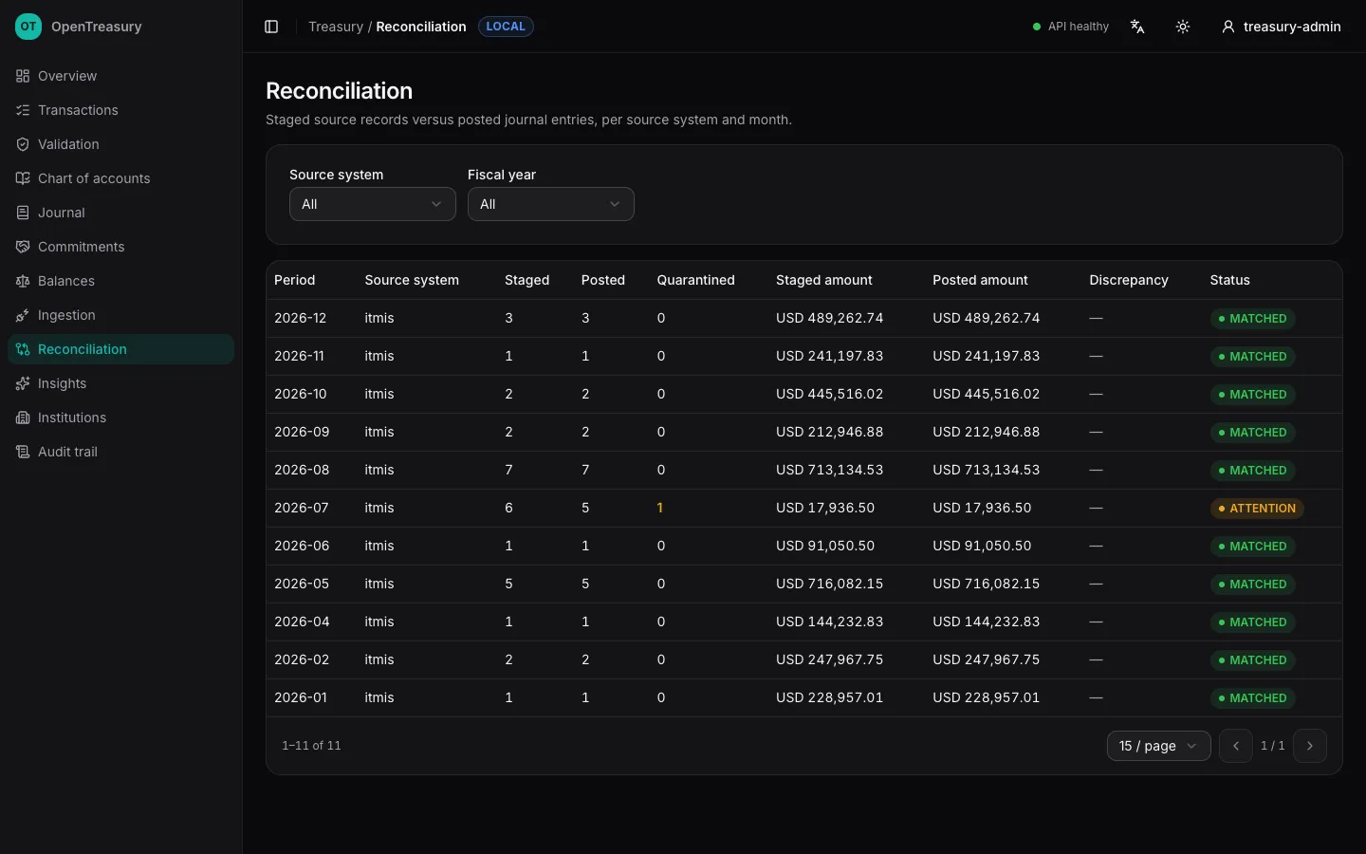The width and height of the screenshot is (1366, 854).
Task: Click the OpenTreasury OT logo icon
Action: (x=28, y=27)
